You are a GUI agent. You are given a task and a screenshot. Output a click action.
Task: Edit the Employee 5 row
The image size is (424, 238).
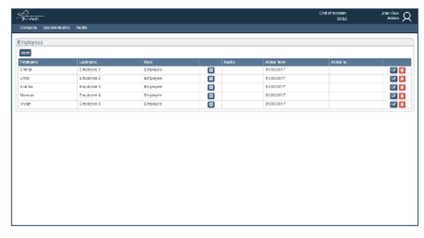393,104
